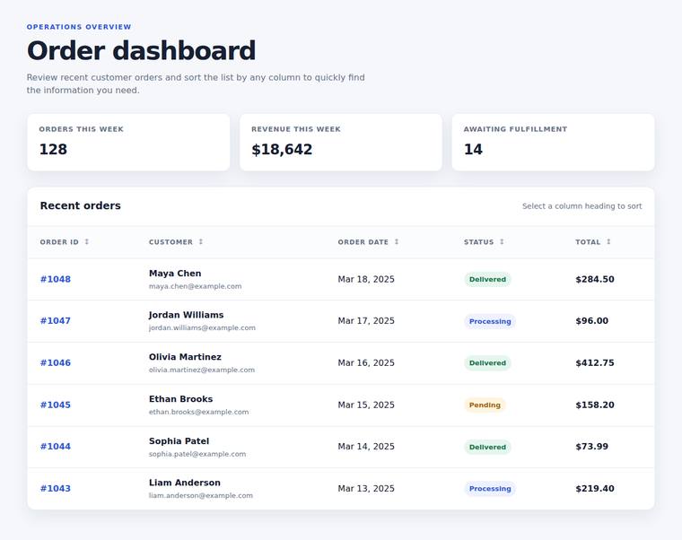Select customer name Maya Chen
The height and width of the screenshot is (540, 682).
(x=175, y=274)
